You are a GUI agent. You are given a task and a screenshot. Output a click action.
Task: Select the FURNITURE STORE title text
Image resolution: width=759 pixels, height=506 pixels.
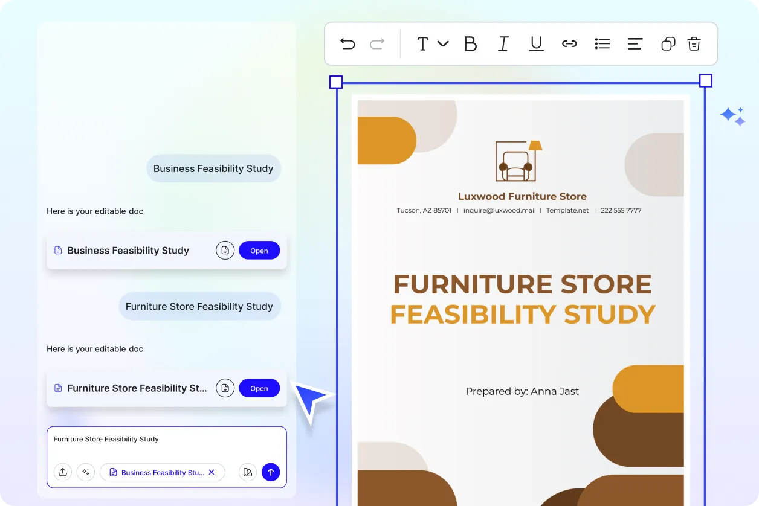(522, 284)
